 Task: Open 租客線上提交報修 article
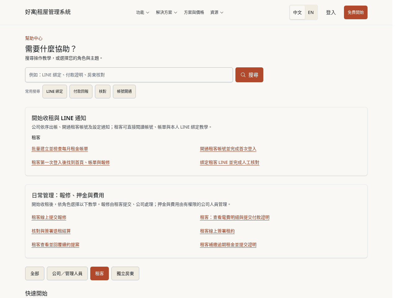click(x=49, y=218)
